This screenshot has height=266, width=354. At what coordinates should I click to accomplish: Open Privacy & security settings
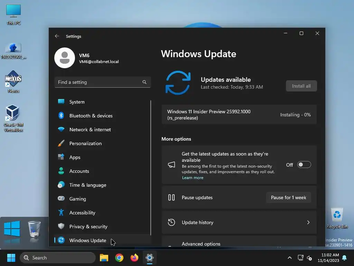coord(102,227)
